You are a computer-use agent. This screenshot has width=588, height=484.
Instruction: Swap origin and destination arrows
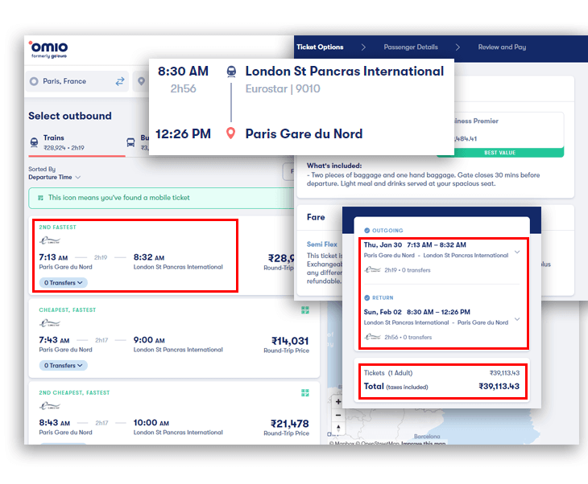coord(120,81)
